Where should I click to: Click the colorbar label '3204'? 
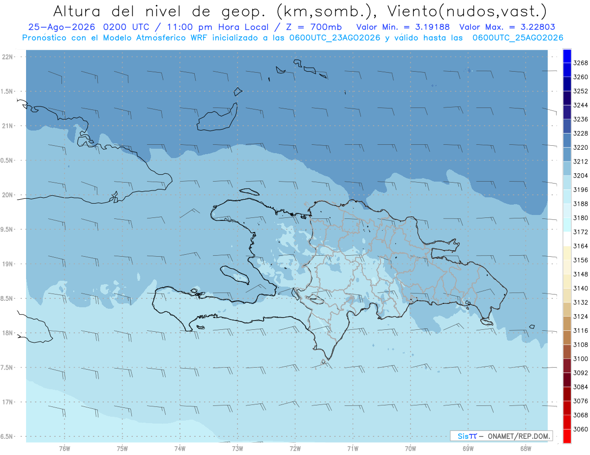click(581, 176)
